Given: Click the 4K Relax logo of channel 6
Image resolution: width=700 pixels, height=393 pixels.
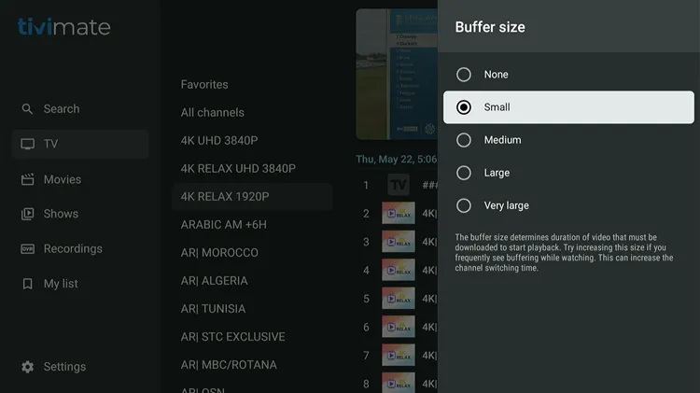Looking at the screenshot, I should point(399,327).
